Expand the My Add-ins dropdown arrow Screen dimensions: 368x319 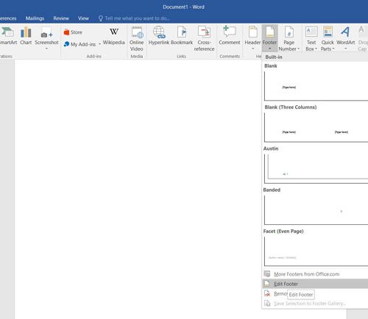[100, 44]
